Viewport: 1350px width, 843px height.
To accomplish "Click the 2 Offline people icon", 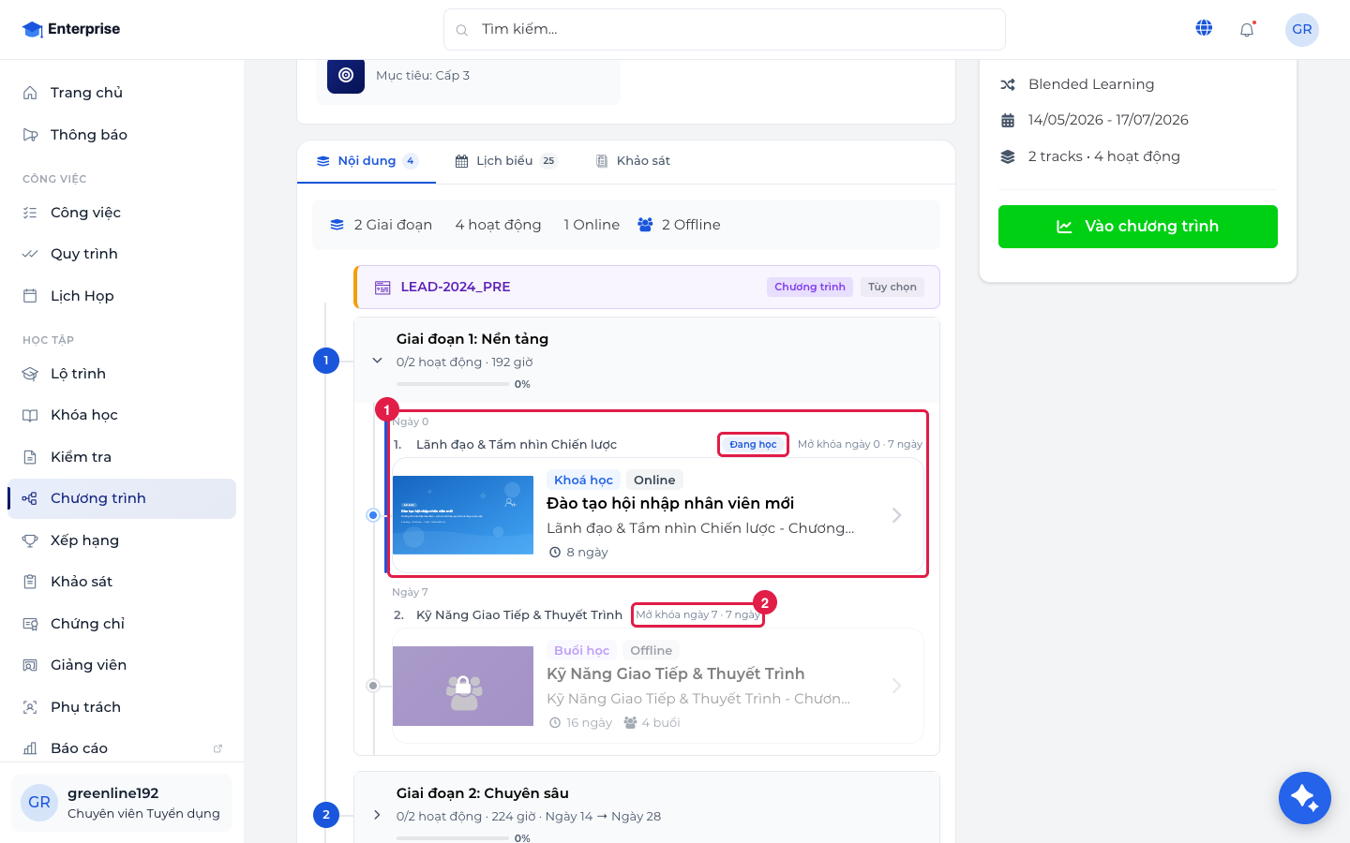I will pyautogui.click(x=645, y=225).
